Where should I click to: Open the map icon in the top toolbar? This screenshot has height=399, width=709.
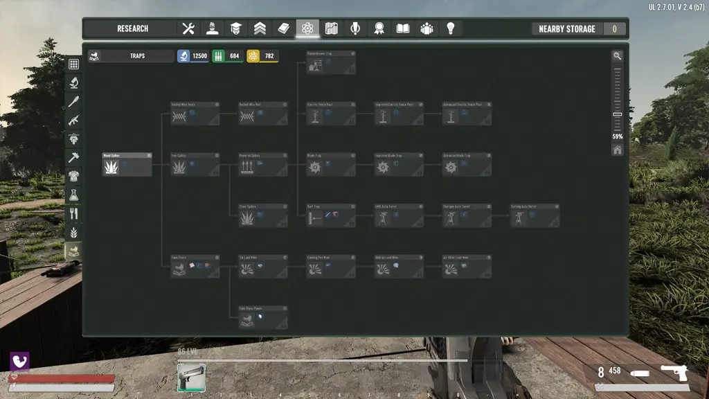point(331,29)
